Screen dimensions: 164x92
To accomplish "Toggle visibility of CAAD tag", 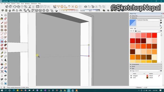I will pos(131,78).
